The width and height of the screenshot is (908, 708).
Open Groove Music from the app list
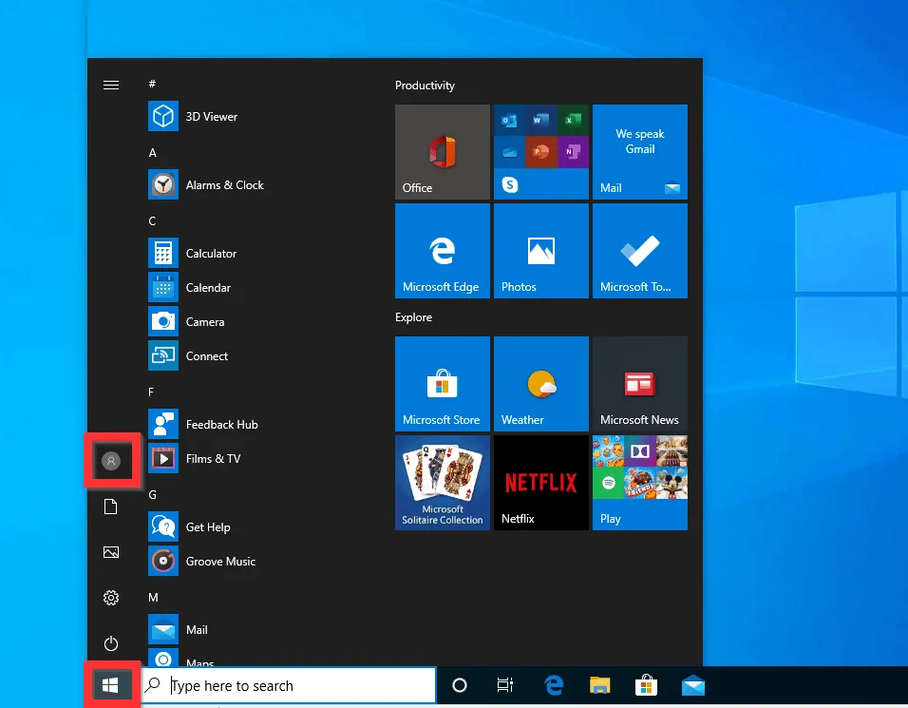click(x=222, y=561)
